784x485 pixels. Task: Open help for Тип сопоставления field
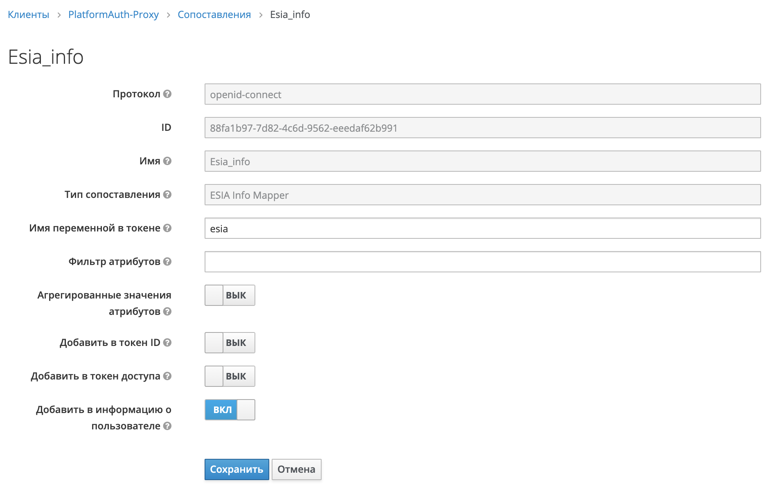pyautogui.click(x=167, y=195)
